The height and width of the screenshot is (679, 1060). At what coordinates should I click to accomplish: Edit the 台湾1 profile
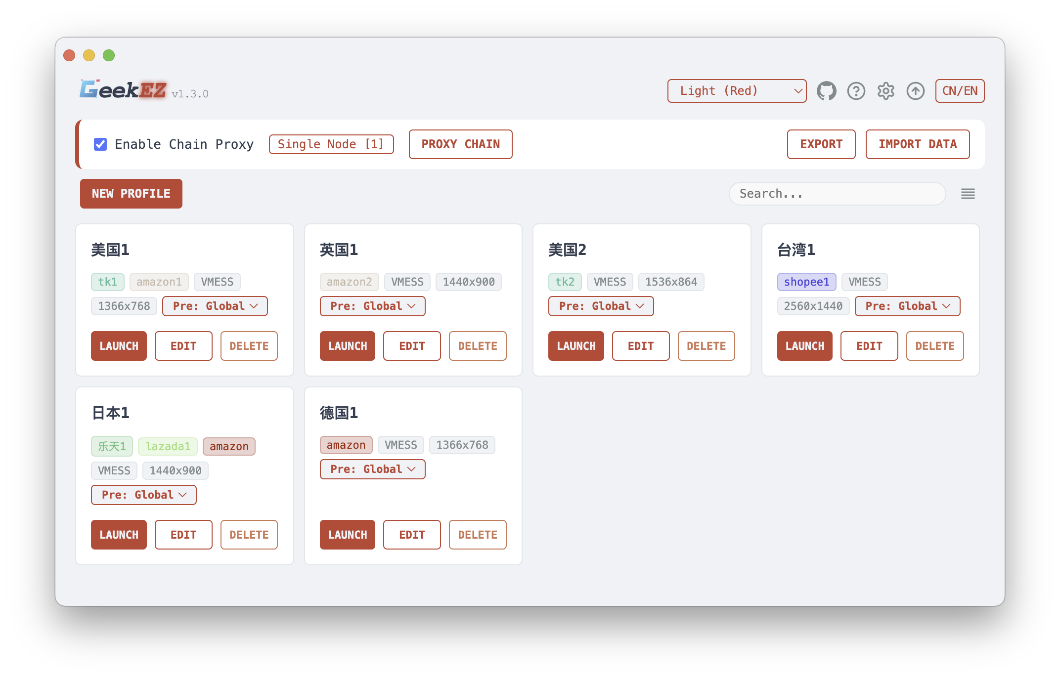(869, 346)
